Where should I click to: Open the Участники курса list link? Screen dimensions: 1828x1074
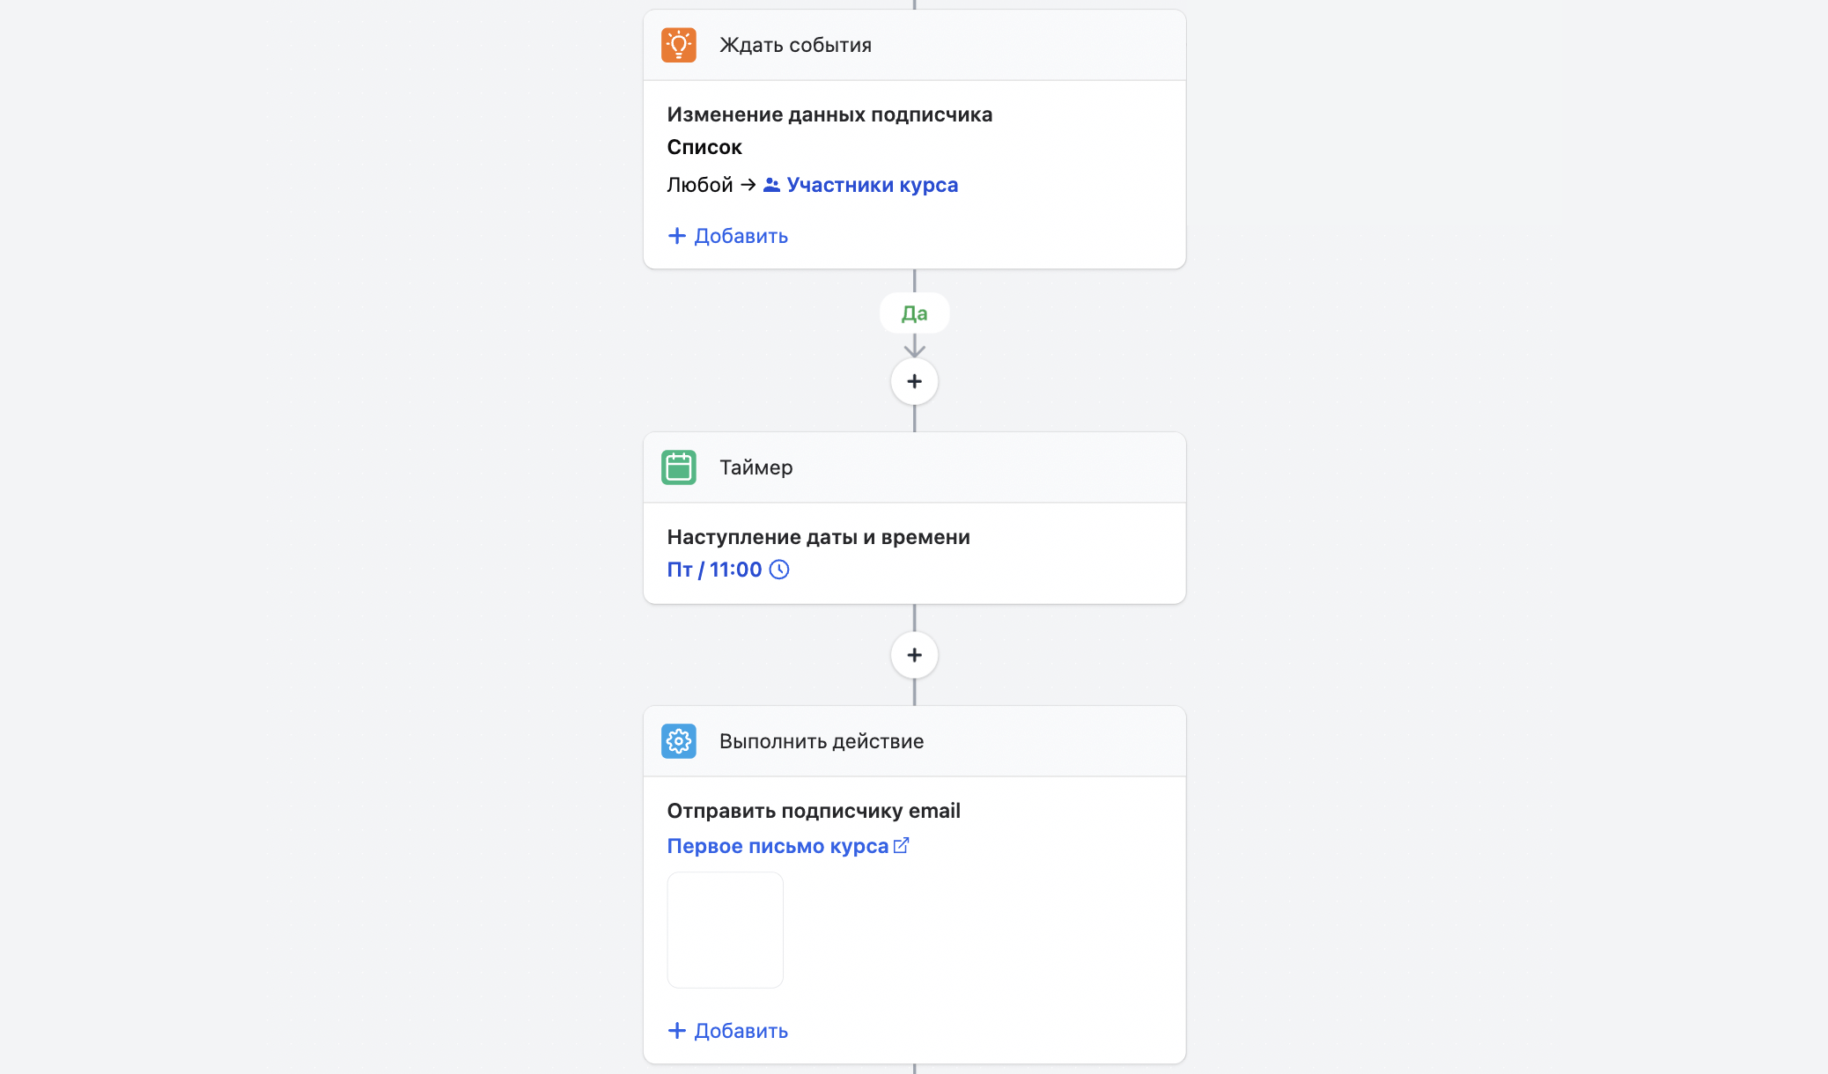872,185
